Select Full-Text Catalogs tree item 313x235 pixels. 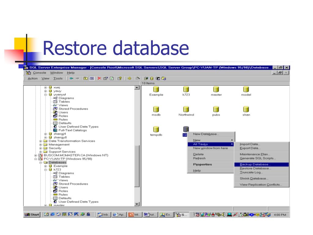click(73, 130)
